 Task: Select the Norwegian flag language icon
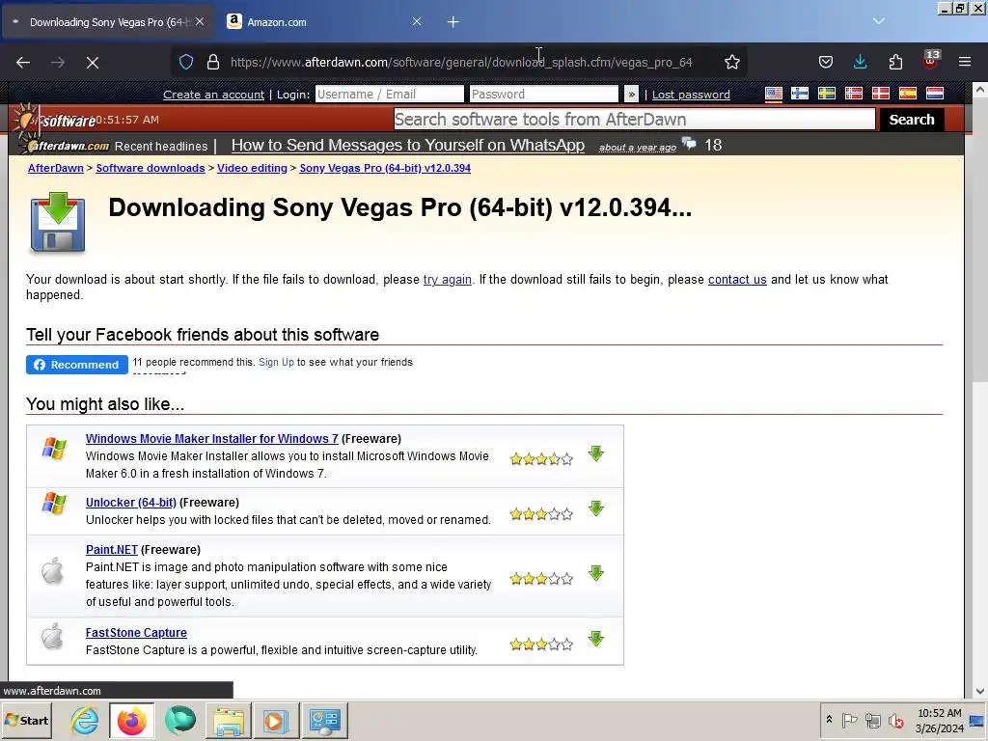[854, 94]
